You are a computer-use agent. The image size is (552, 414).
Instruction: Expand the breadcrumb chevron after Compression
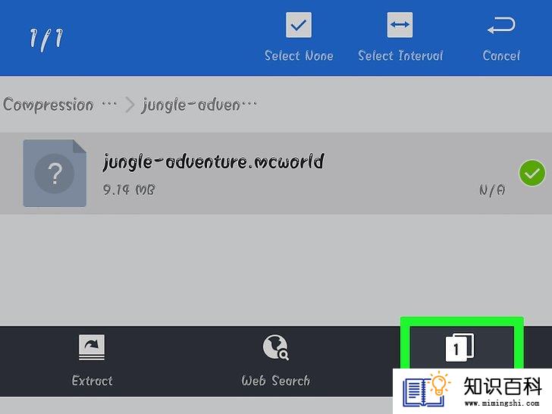tap(130, 105)
